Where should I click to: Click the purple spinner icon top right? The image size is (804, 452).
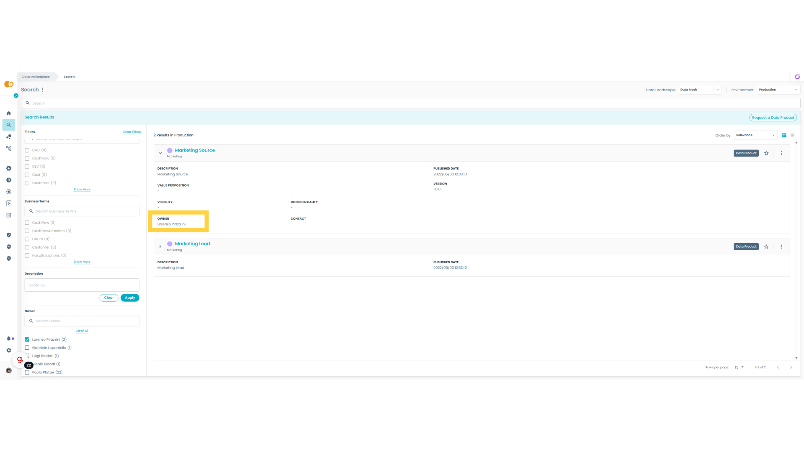point(797,77)
